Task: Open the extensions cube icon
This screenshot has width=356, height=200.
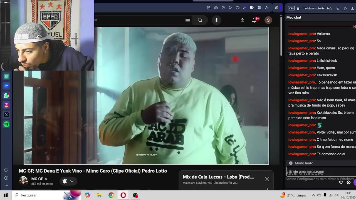Action: tap(277, 8)
